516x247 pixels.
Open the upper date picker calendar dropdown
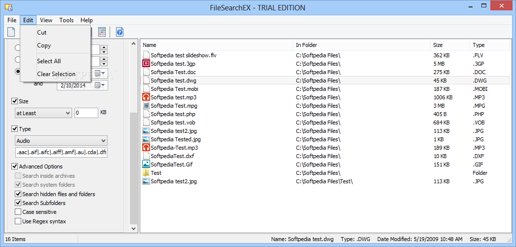[x=100, y=73]
